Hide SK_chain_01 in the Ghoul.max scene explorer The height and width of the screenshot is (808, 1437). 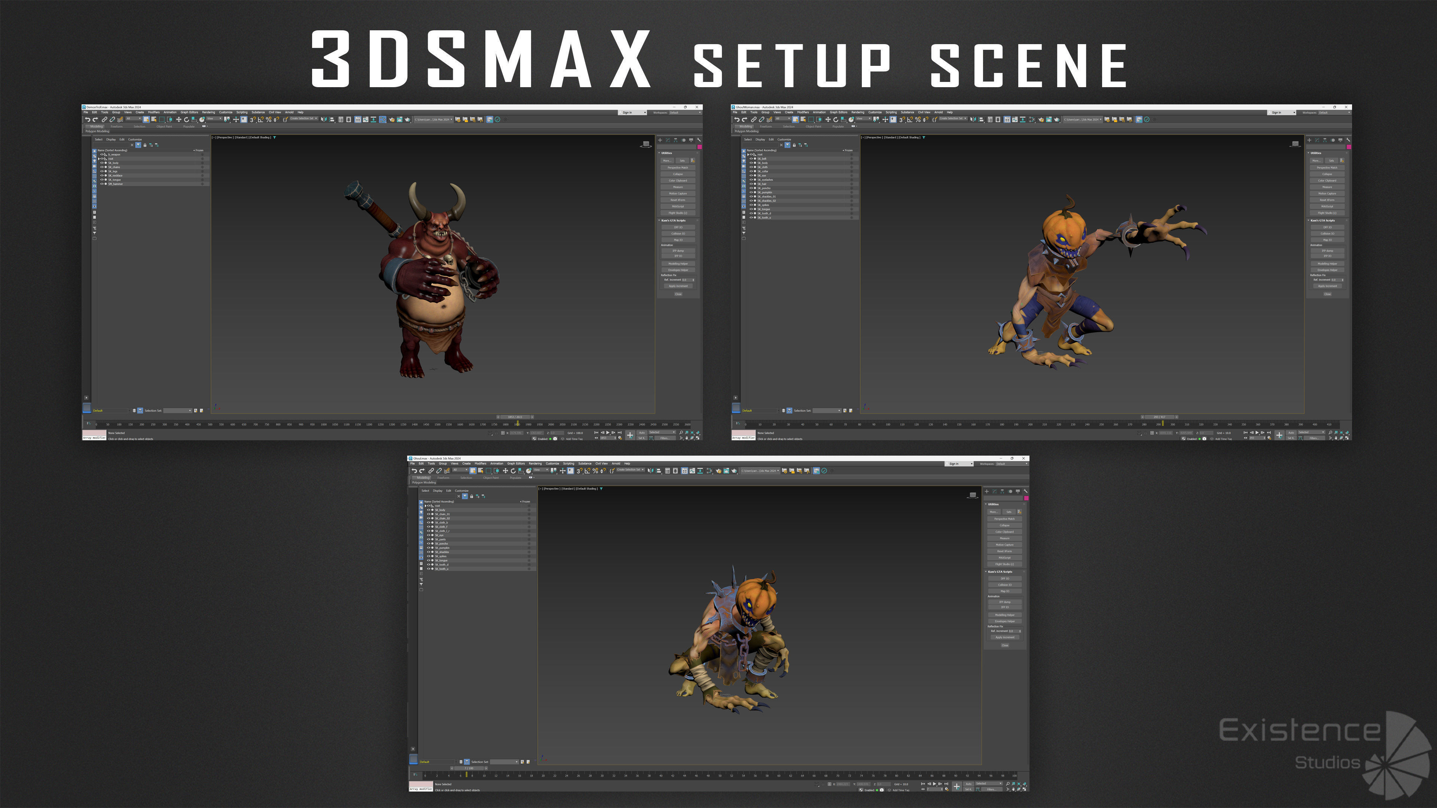pyautogui.click(x=428, y=514)
